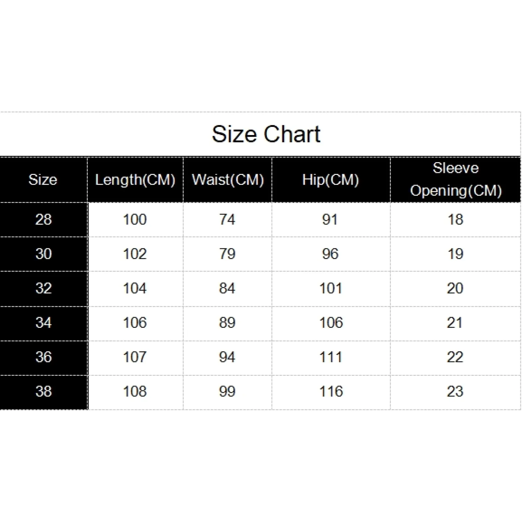The width and height of the screenshot is (522, 522).
Task: Click the size 36 row label
Action: 43,357
